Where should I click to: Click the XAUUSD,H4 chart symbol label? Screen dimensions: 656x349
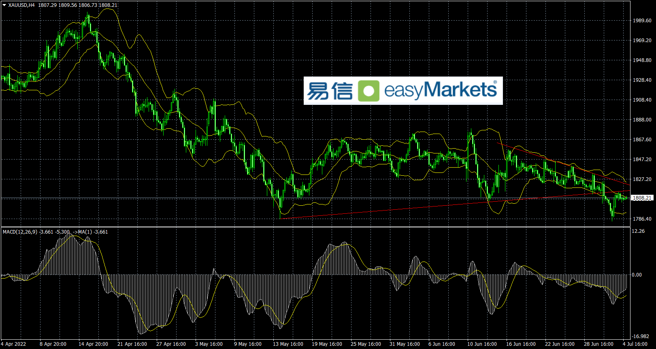tap(21, 5)
